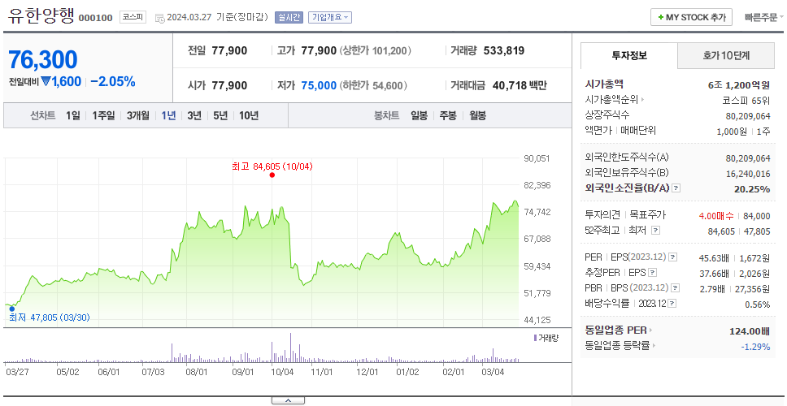Toggle the 실시간 button
The image size is (787, 406).
coord(289,18)
